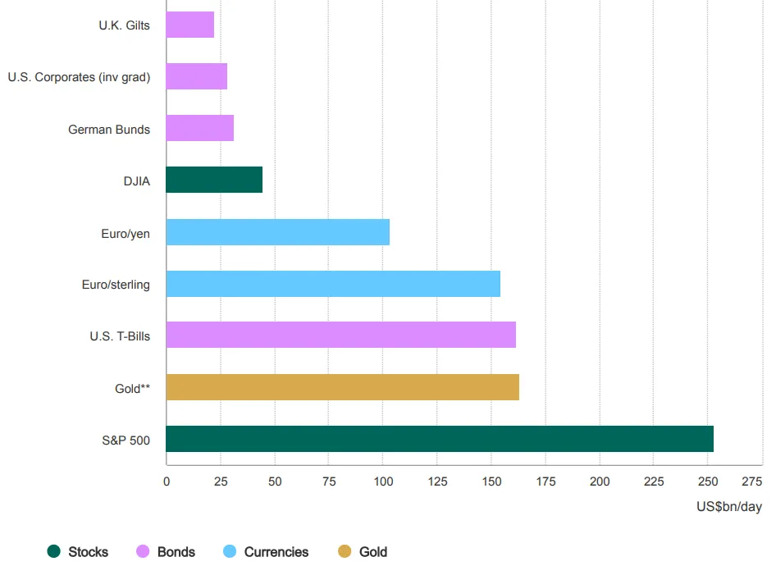Select the S&P 500 bar

pyautogui.click(x=439, y=439)
